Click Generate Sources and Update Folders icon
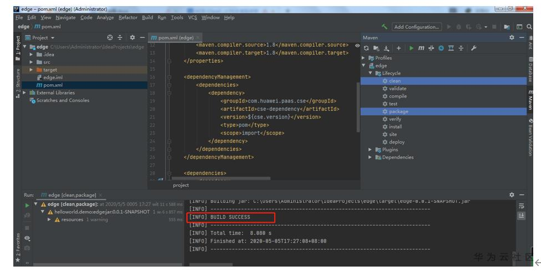This screenshot has width=541, height=271. [x=376, y=48]
